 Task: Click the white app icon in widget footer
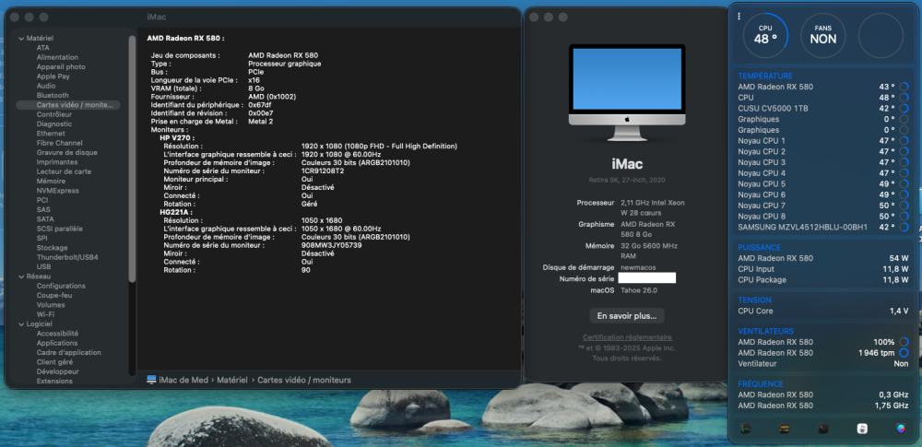(x=862, y=429)
